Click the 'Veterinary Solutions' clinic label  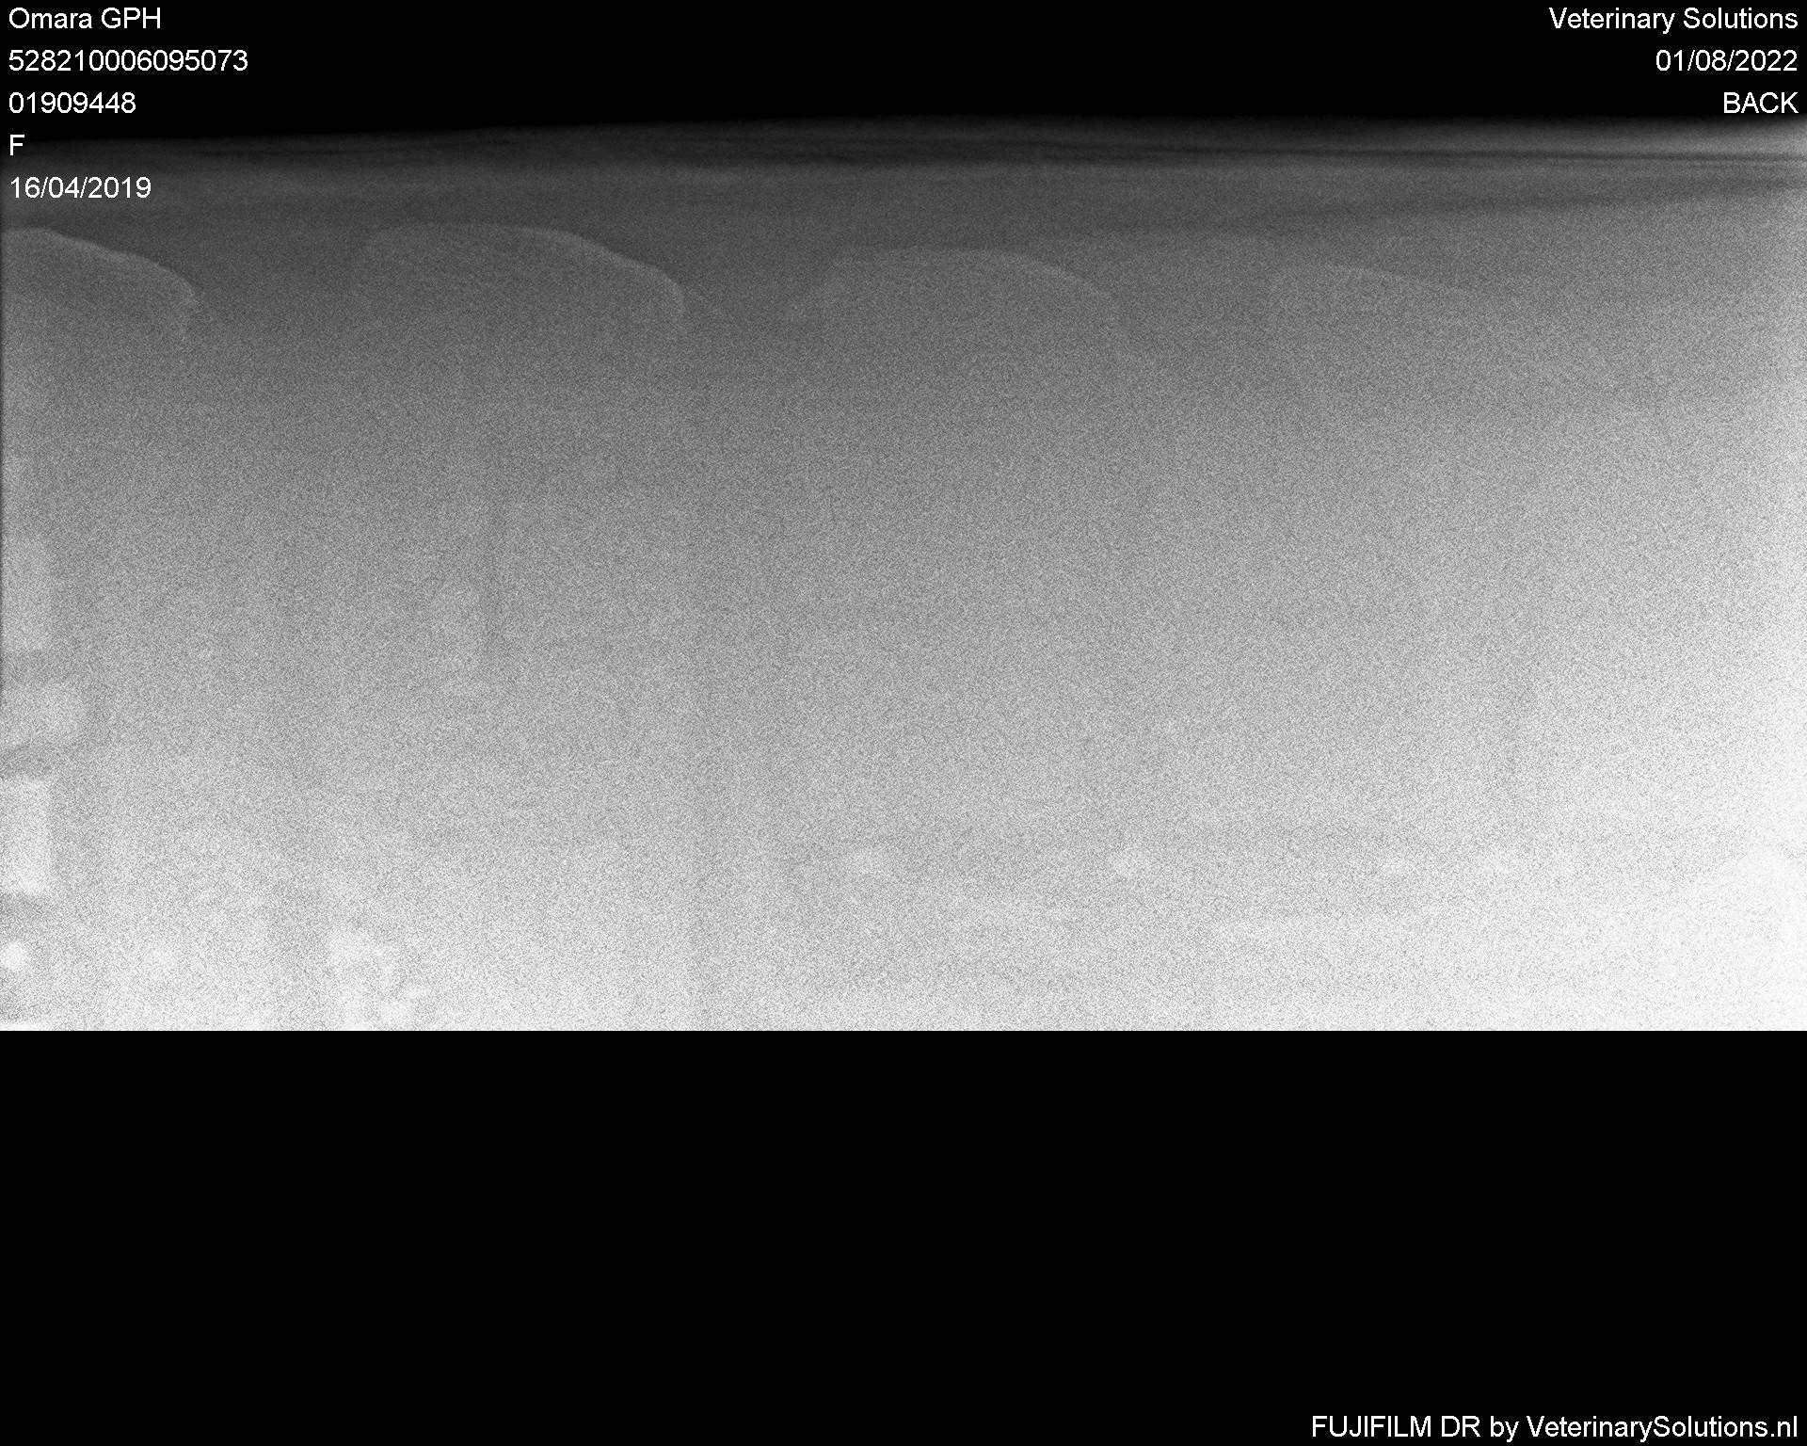pyautogui.click(x=1673, y=19)
